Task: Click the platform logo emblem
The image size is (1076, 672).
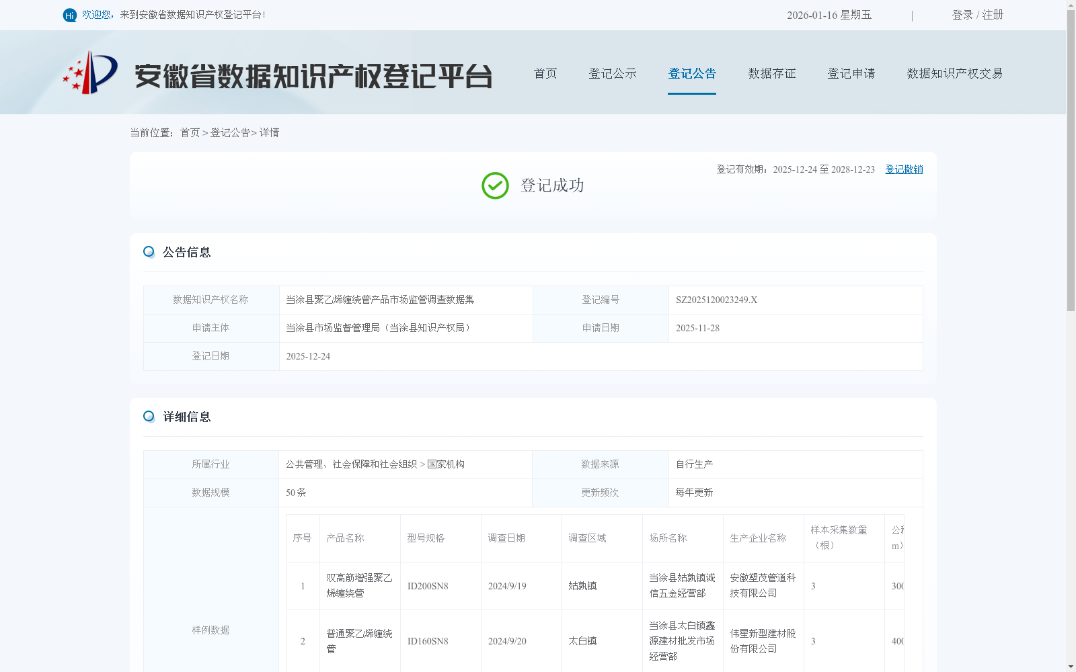Action: pos(90,73)
